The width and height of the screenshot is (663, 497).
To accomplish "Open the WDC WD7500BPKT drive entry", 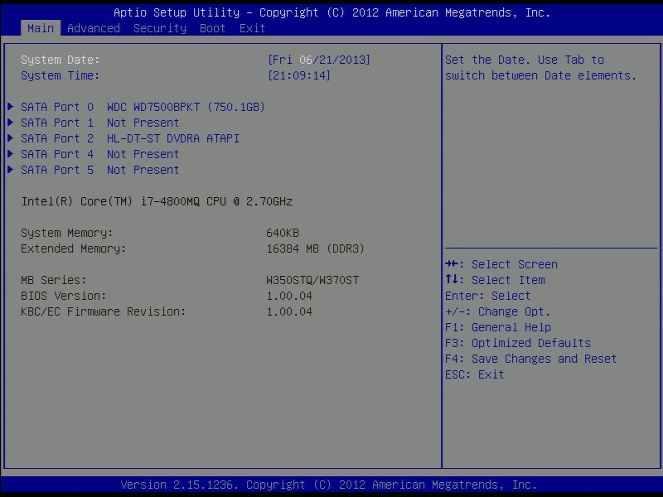I will [186, 107].
